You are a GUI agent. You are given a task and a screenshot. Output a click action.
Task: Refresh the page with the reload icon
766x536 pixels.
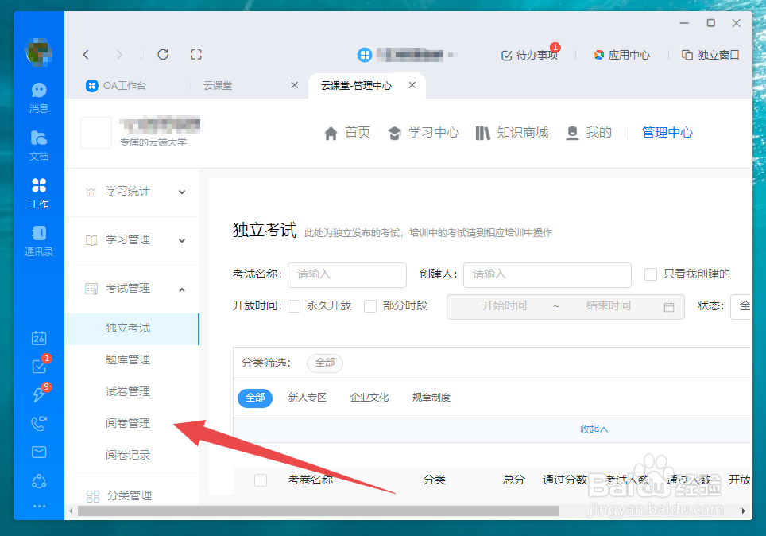pyautogui.click(x=162, y=54)
